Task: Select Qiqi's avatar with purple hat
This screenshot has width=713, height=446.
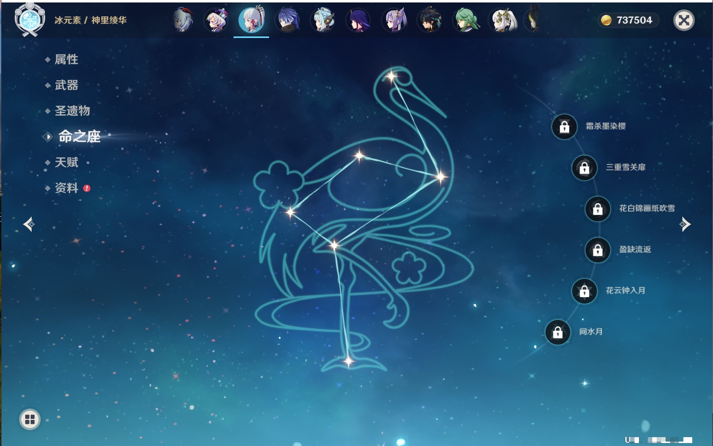Action: pyautogui.click(x=217, y=20)
